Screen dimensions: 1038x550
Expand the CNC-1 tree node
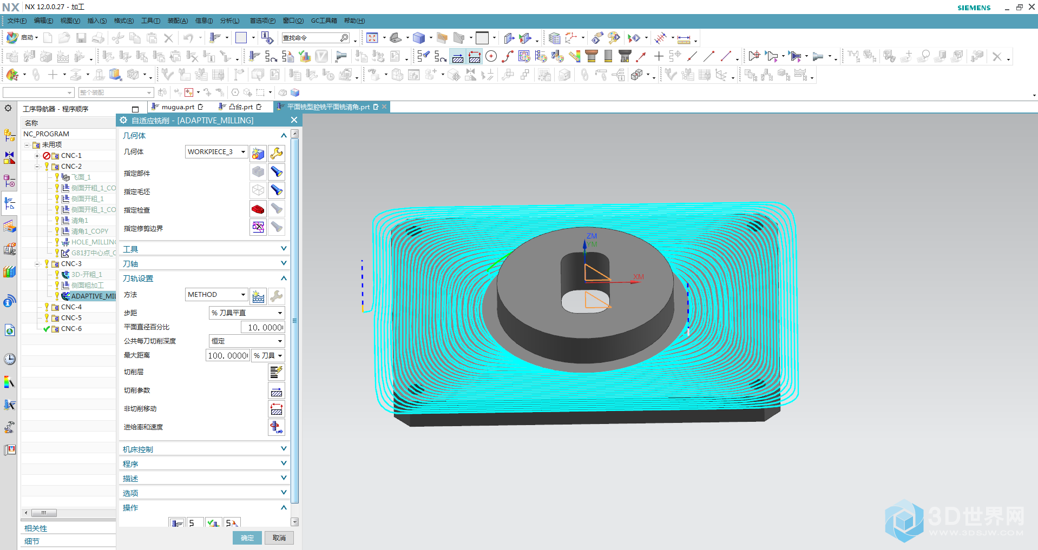coord(37,156)
